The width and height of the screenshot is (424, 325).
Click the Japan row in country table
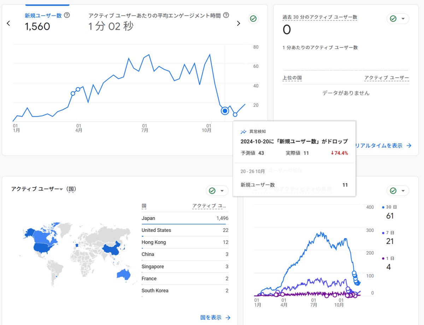pos(185,218)
